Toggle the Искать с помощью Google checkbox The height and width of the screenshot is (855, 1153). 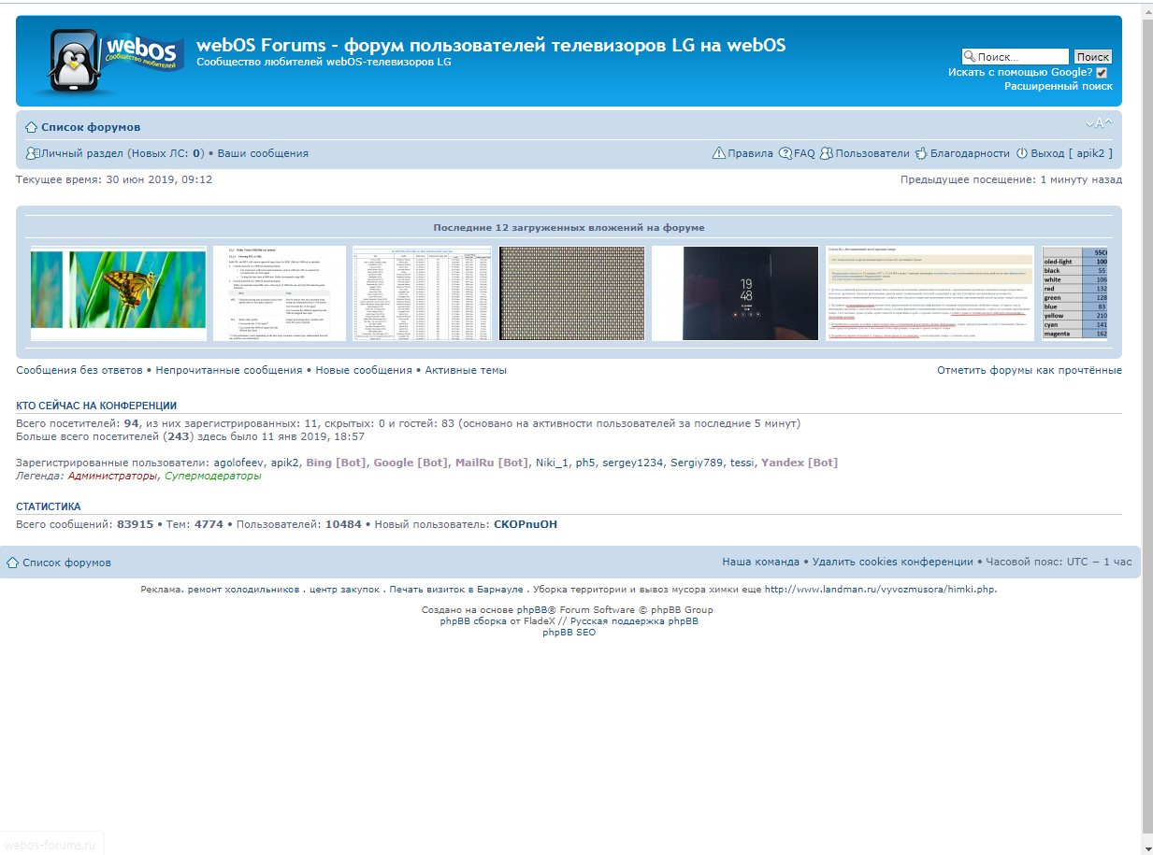click(x=1102, y=73)
